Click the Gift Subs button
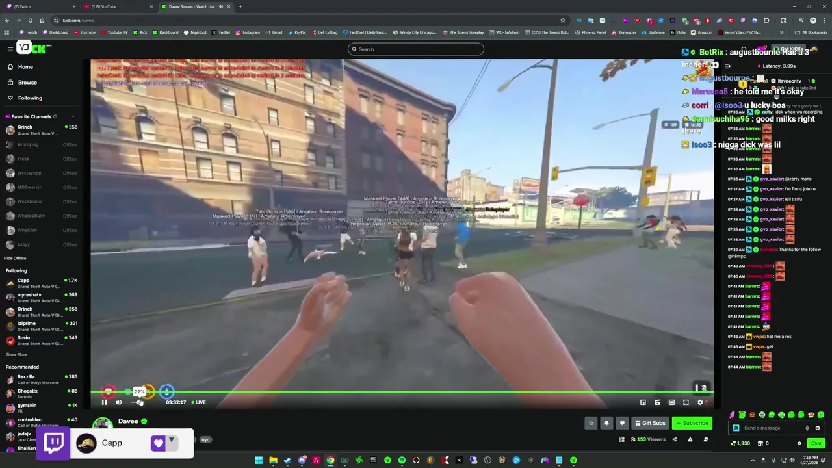The image size is (832, 468). 650,423
